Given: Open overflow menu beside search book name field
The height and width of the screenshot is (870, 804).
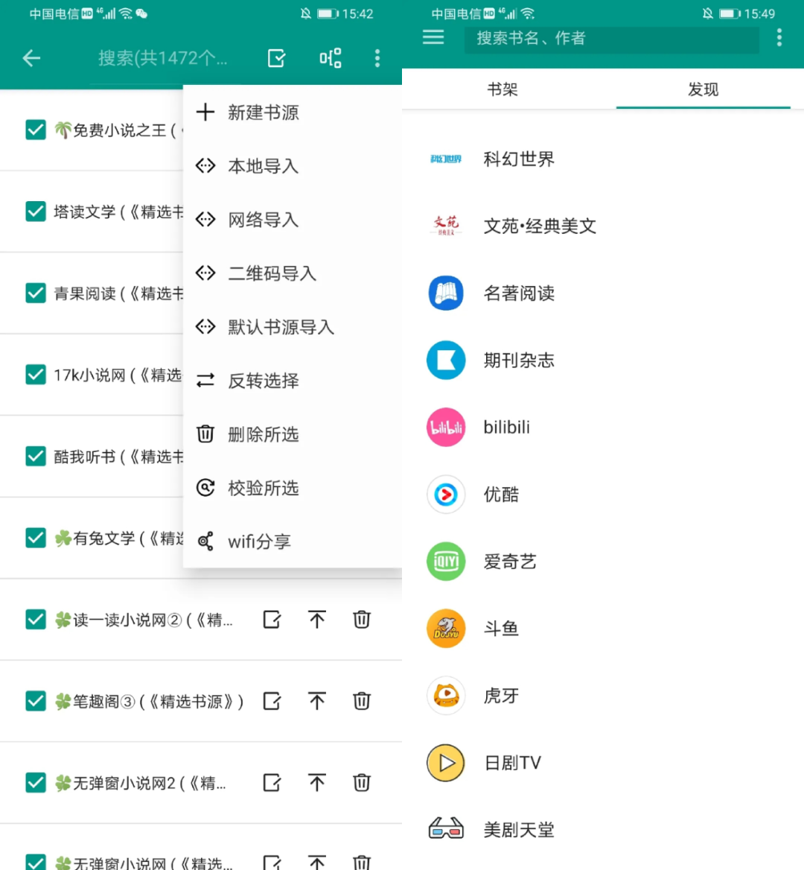Looking at the screenshot, I should pos(779,38).
